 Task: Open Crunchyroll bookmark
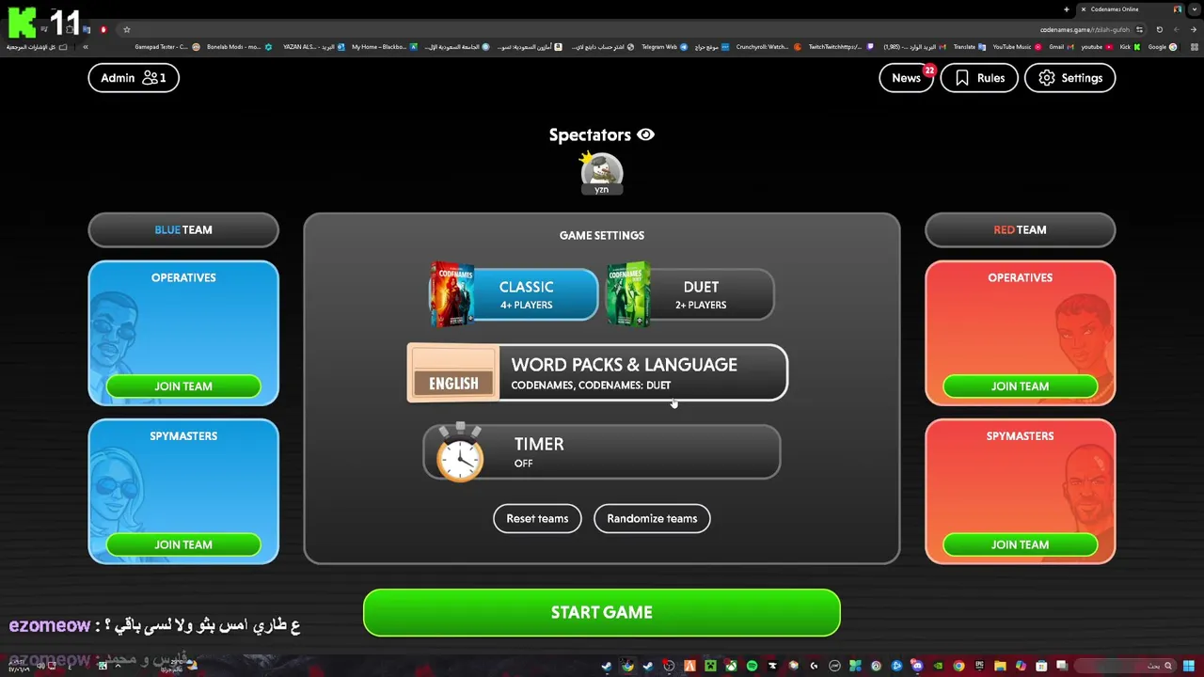pos(768,46)
